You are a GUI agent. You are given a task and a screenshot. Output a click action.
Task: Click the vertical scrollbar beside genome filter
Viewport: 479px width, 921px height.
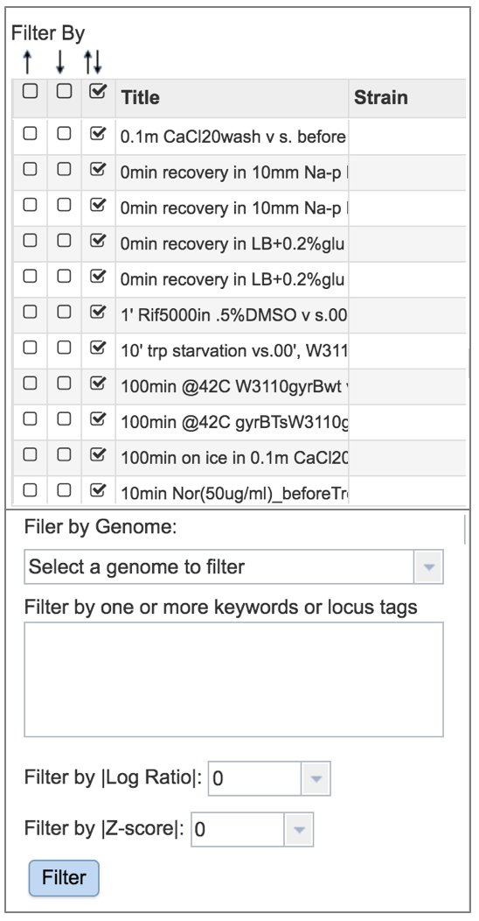point(465,530)
